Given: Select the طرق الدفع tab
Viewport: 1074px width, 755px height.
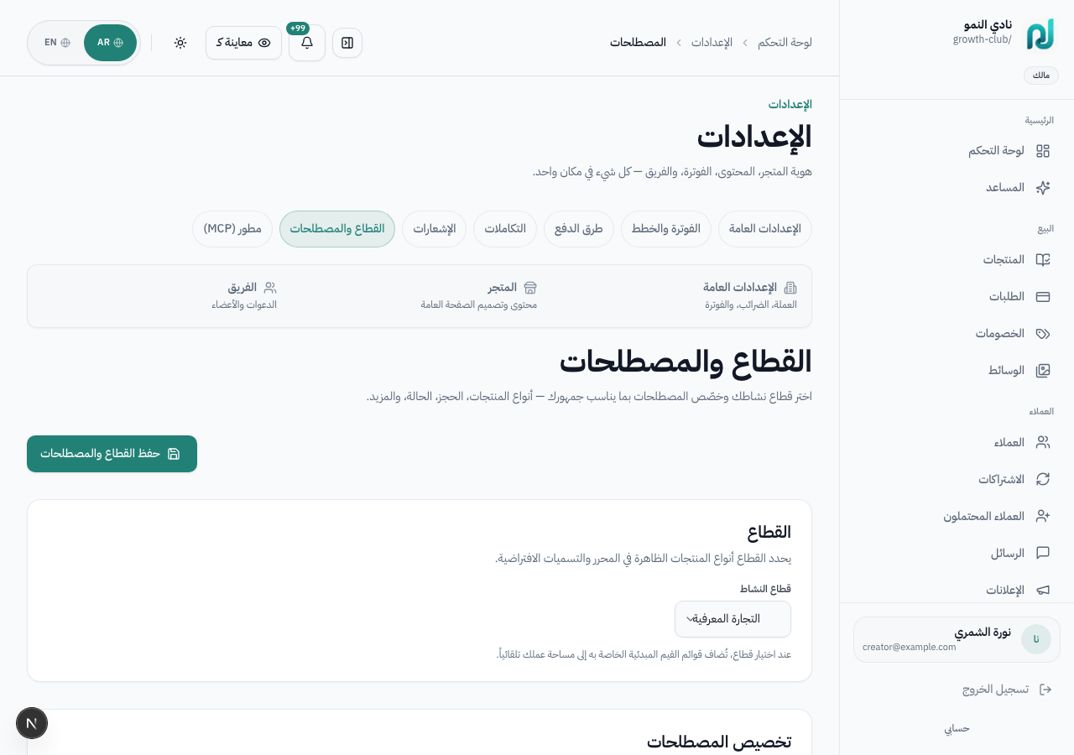Looking at the screenshot, I should click(x=579, y=229).
